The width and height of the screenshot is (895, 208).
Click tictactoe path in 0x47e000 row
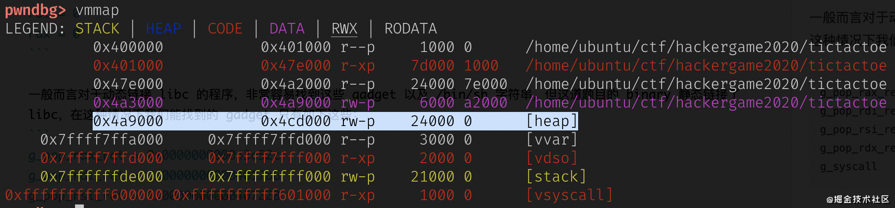coord(706,84)
